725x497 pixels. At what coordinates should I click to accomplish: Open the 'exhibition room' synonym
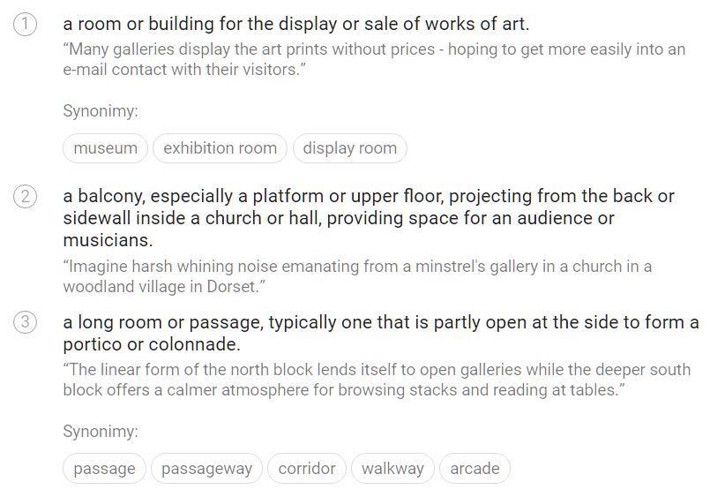[220, 148]
